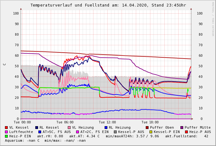This screenshot has width=216, height=146.
Task: Select the green Heiz-P EIN swatch
Action: pos(6,136)
